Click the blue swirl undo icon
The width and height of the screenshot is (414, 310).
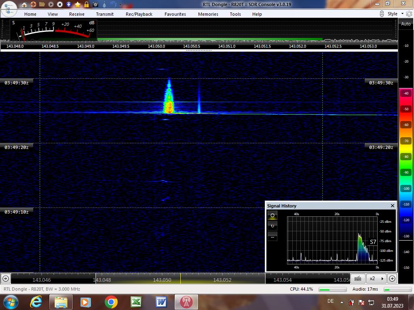[113, 4]
